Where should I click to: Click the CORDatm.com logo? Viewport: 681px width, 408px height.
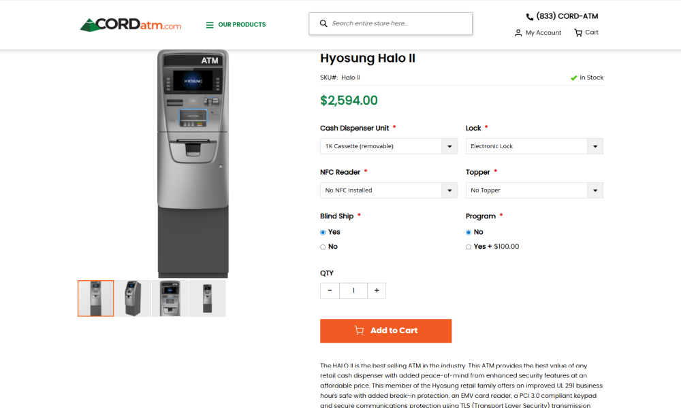[x=131, y=25]
